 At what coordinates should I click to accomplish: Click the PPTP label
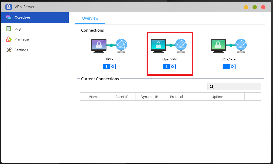(x=110, y=59)
